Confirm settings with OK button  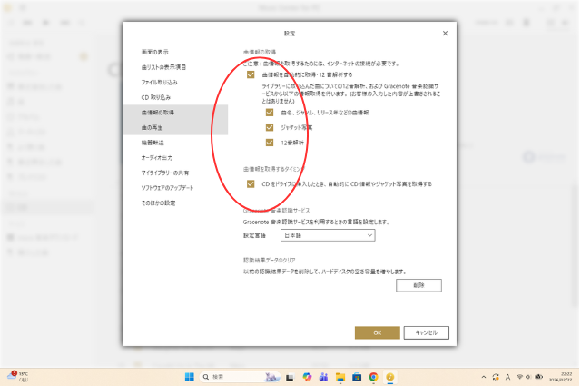point(377,332)
